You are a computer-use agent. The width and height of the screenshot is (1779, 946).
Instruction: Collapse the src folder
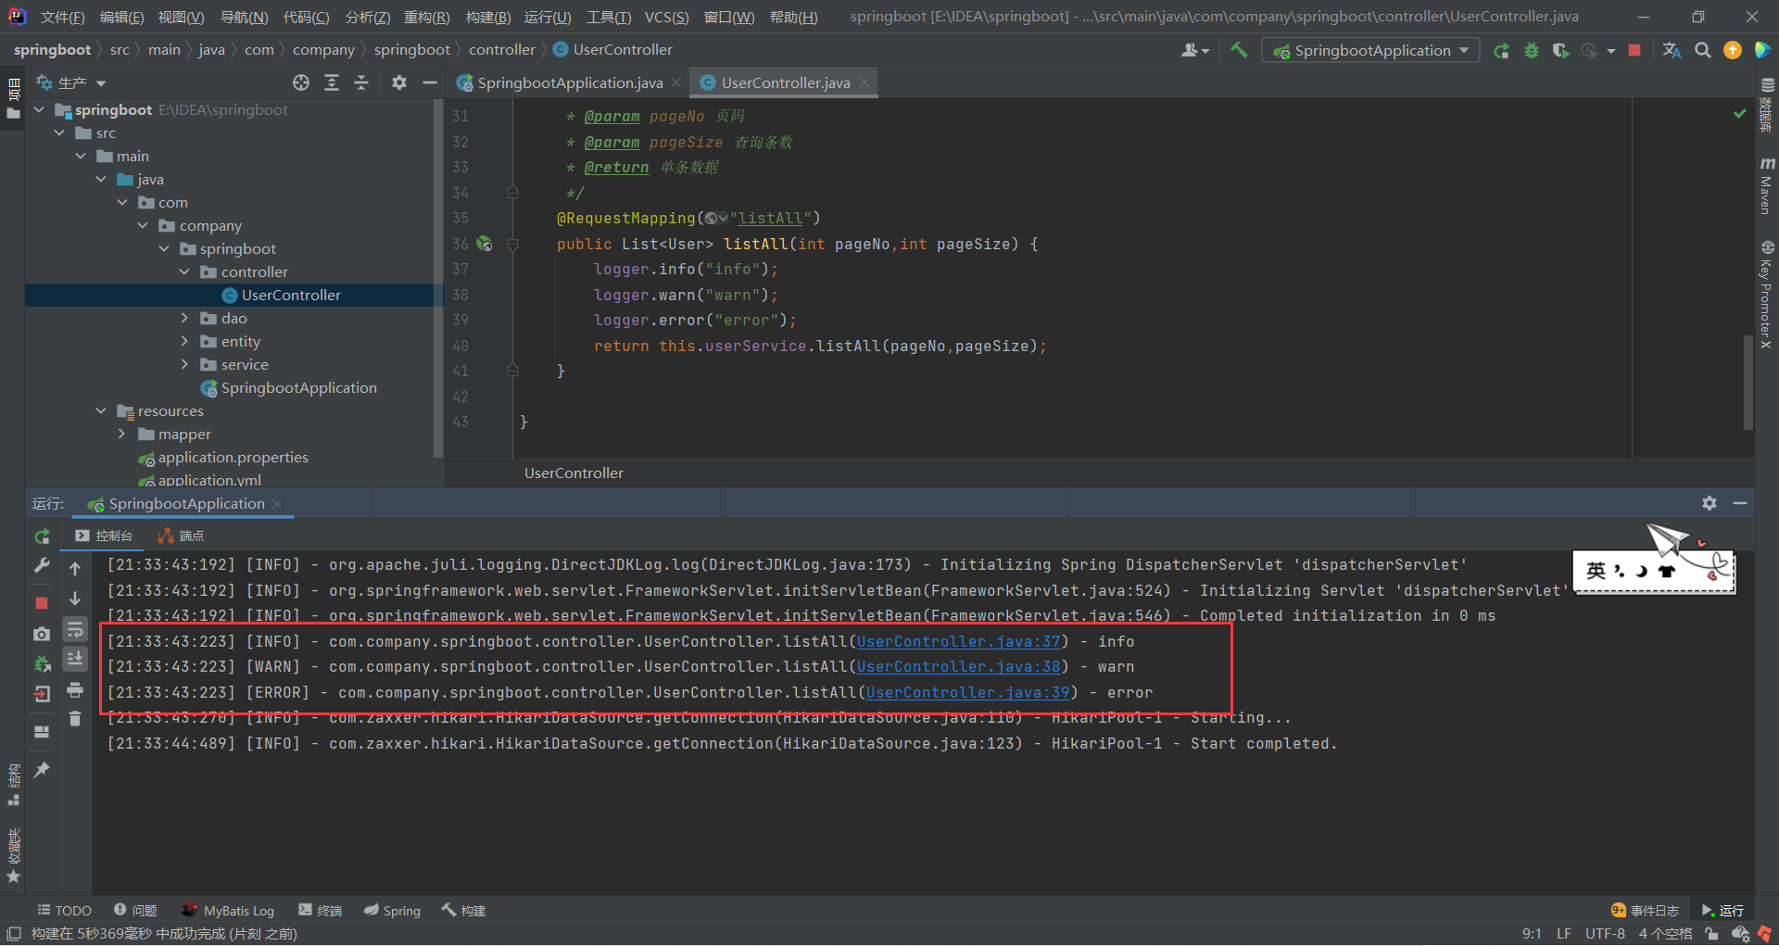click(x=60, y=132)
